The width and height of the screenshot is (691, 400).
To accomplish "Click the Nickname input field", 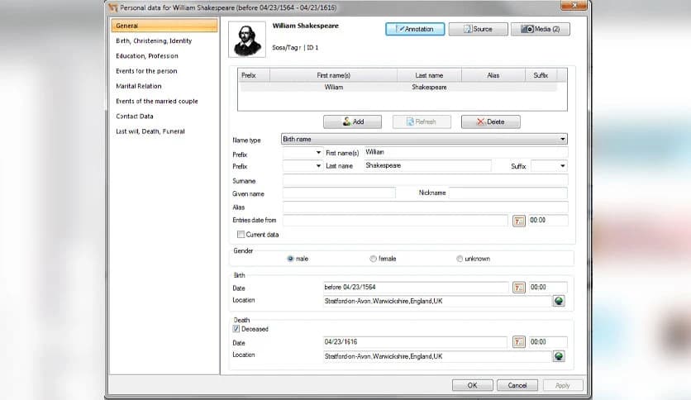I will 508,193.
